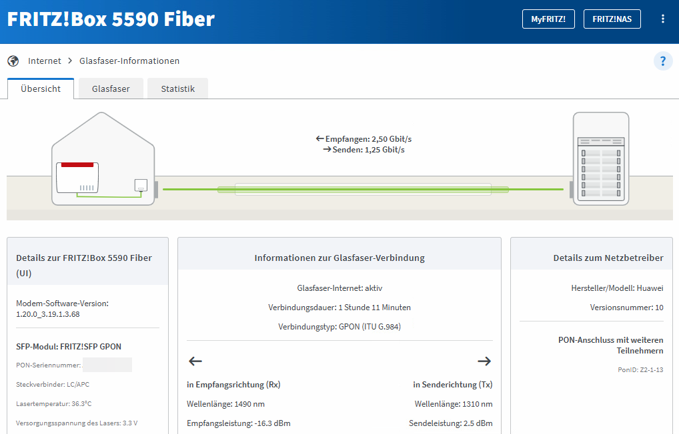The height and width of the screenshot is (434, 679).
Task: Click the provider server rack illustration
Action: (x=600, y=158)
